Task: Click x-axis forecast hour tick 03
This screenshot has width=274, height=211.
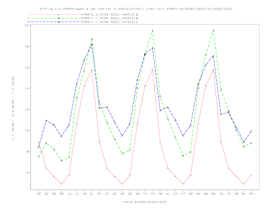Action: point(46,194)
